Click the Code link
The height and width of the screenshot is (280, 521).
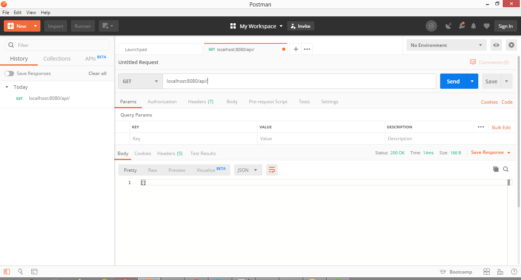507,102
